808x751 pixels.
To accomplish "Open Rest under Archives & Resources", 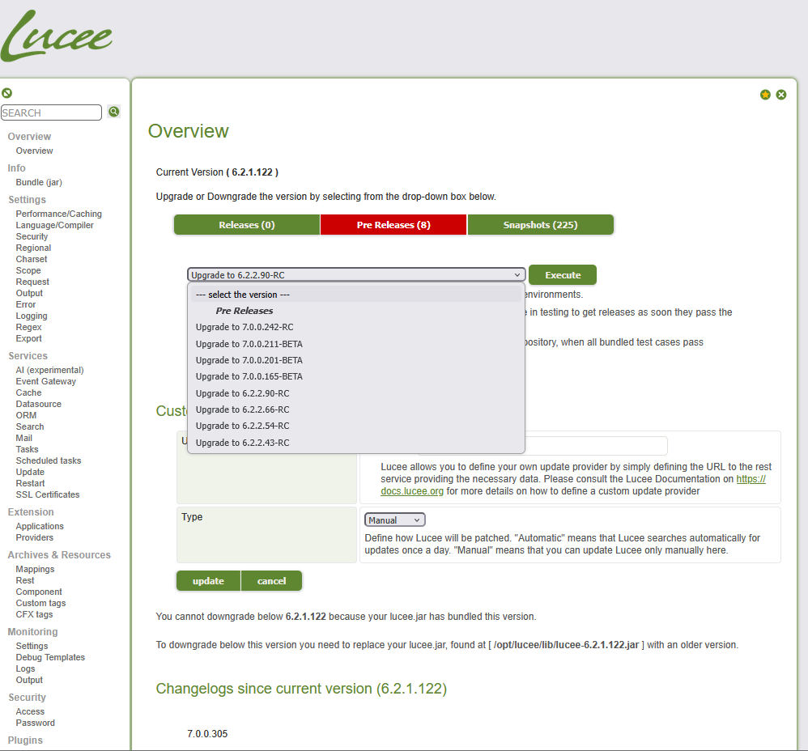I will pos(25,580).
